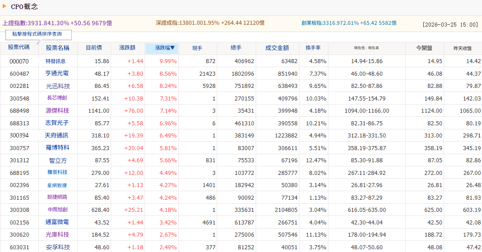This screenshot has height=252, width=482.
Task: Open stock 光庫科技 details
Action: [57, 234]
